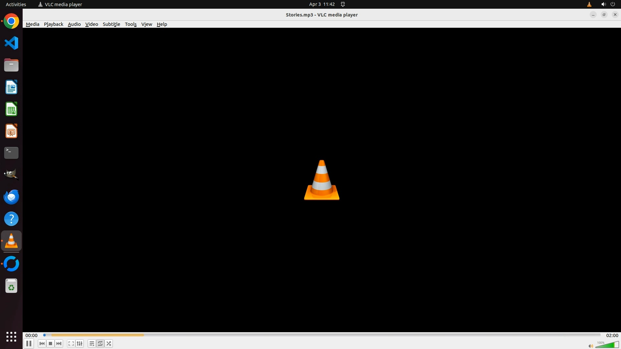The image size is (621, 349).
Task: Adjust the green volume slider
Action: click(x=607, y=345)
